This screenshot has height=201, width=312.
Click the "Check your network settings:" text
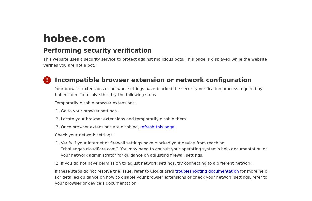coord(84,135)
